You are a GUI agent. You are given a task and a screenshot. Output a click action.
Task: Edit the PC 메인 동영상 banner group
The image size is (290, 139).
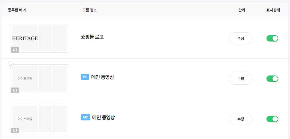(x=240, y=79)
